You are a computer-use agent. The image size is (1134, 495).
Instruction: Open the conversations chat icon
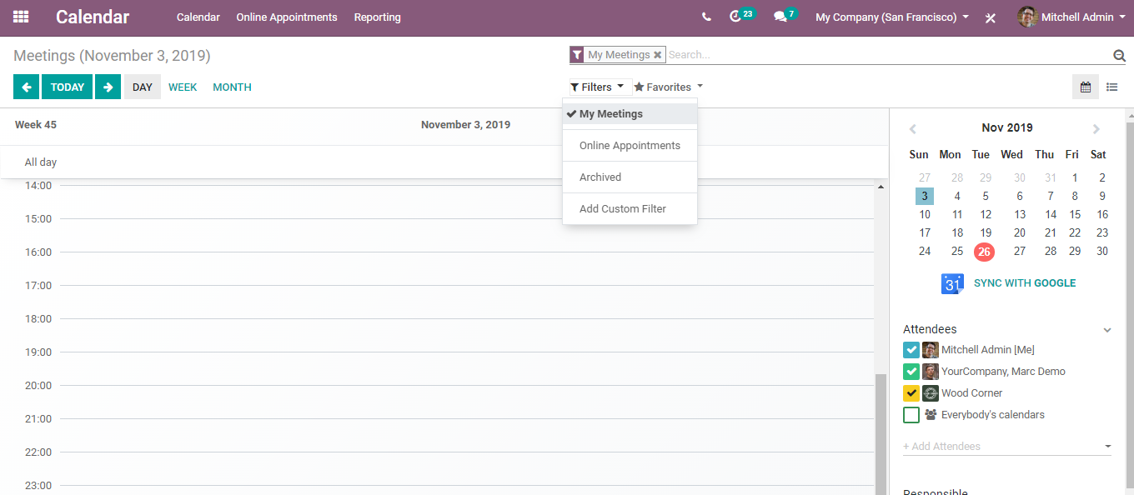tap(780, 17)
